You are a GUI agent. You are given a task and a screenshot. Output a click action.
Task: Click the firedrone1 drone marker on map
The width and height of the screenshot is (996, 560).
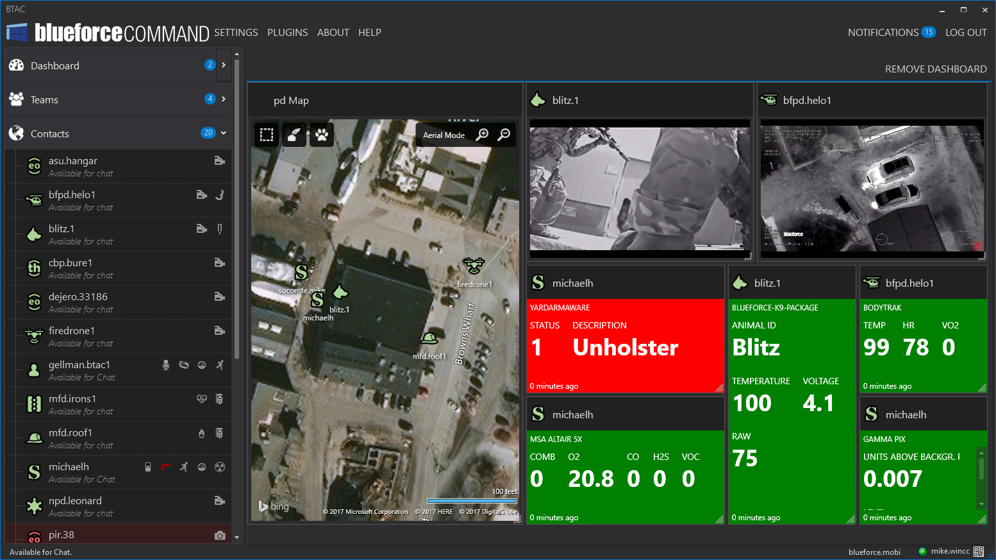(x=474, y=265)
